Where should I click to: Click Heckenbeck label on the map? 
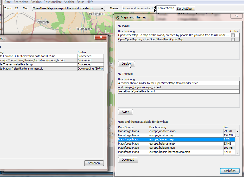pos(97,14)
